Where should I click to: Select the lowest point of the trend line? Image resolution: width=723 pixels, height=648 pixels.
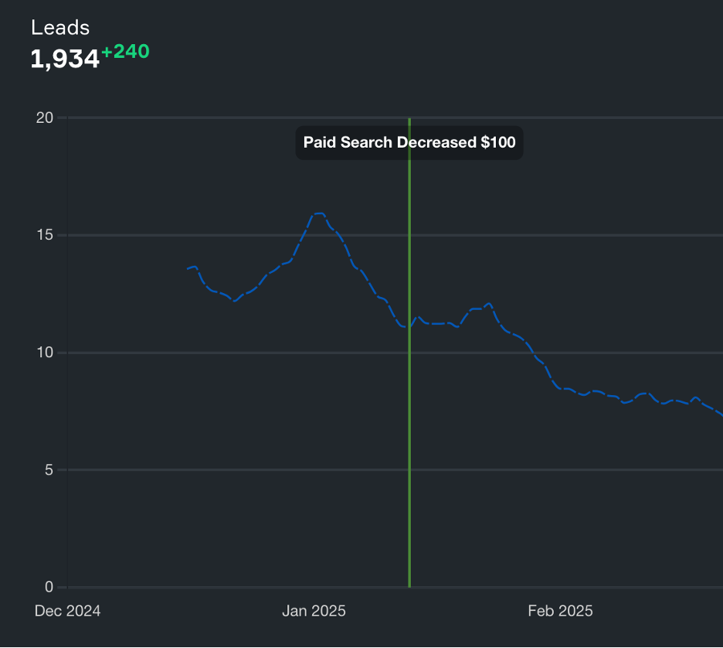pyautogui.click(x=718, y=414)
